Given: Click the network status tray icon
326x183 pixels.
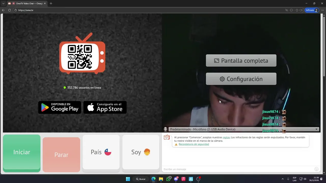Looking at the screenshot, I should pyautogui.click(x=301, y=179).
